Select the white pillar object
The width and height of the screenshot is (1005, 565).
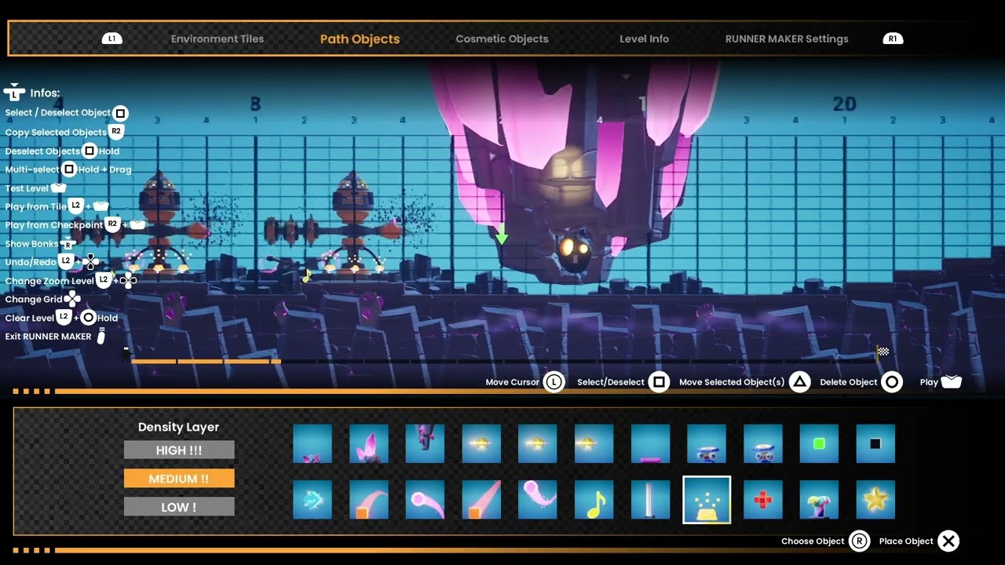[x=651, y=500]
